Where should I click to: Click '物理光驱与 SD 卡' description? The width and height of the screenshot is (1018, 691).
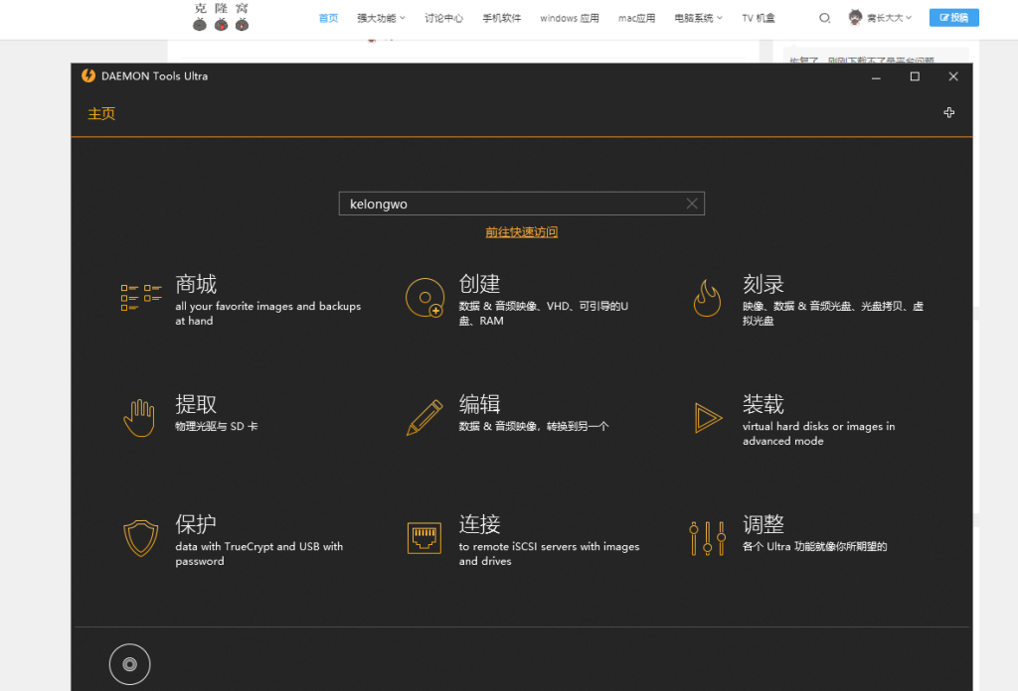point(216,426)
